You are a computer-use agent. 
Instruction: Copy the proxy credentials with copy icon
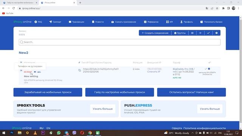(x=79, y=70)
